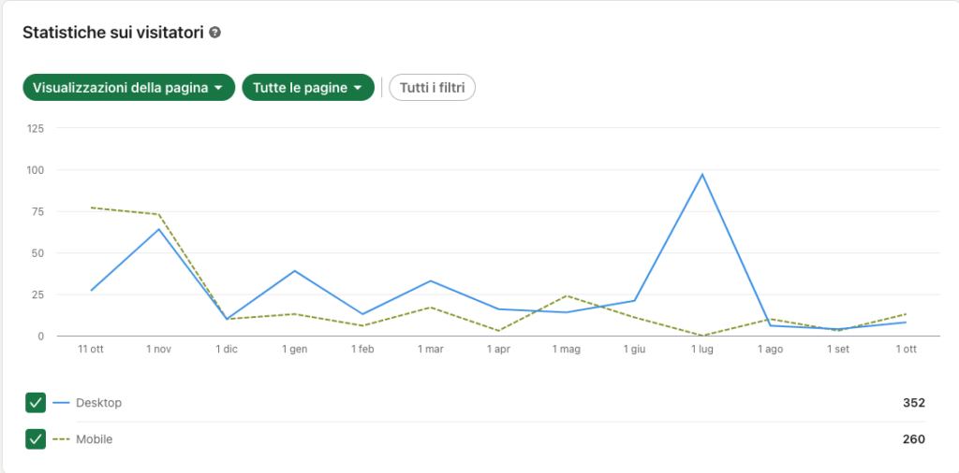Click the Mobile legend label
Image resolution: width=959 pixels, height=473 pixels.
pos(95,439)
